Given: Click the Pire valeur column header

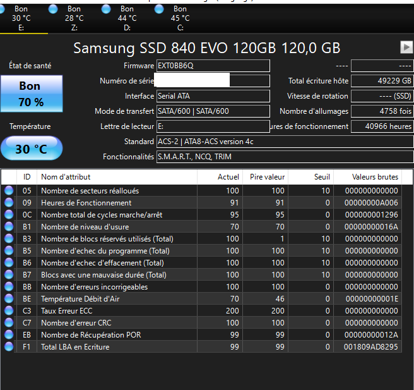Looking at the screenshot, I should click(x=265, y=176).
